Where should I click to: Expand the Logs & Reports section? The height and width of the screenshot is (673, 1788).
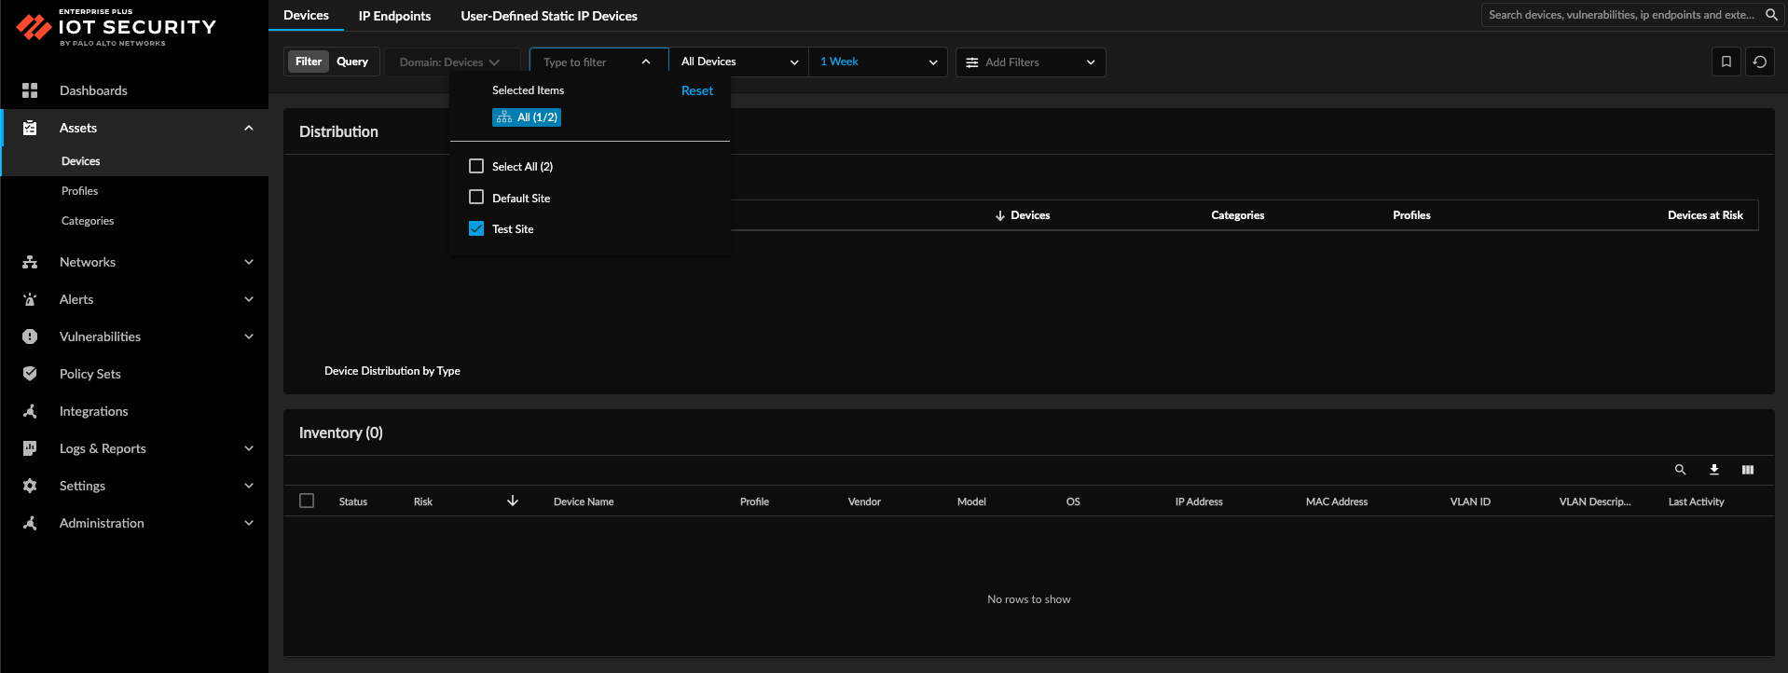[249, 448]
